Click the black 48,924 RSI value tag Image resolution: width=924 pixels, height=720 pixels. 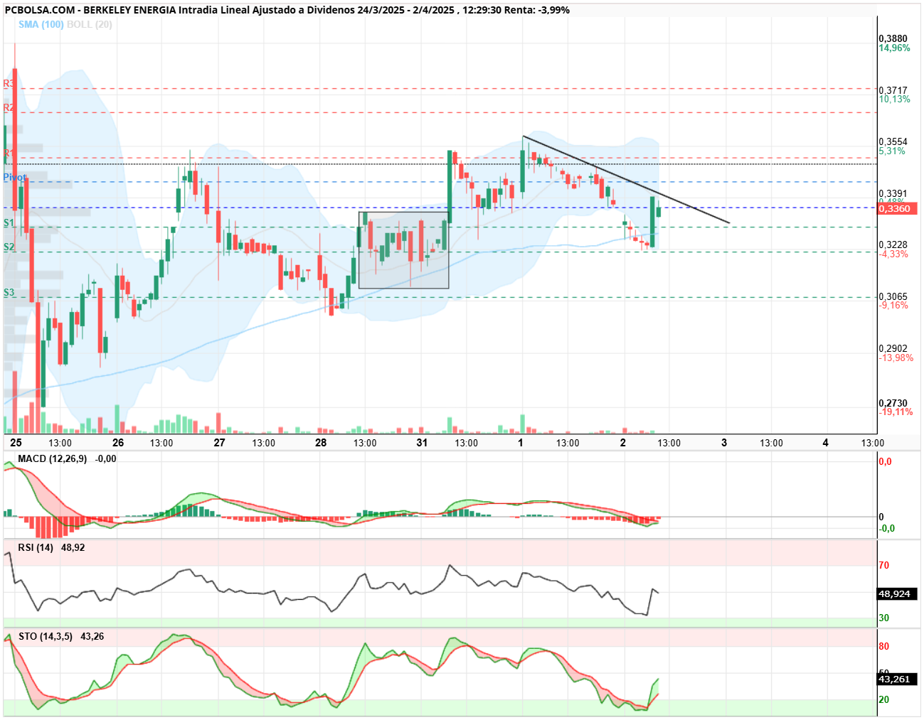(x=896, y=593)
